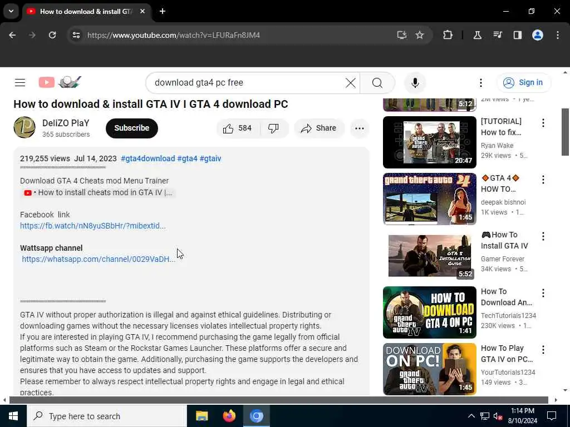Focus the YouTube search field
Screen dimensions: 570x427
click(247, 83)
